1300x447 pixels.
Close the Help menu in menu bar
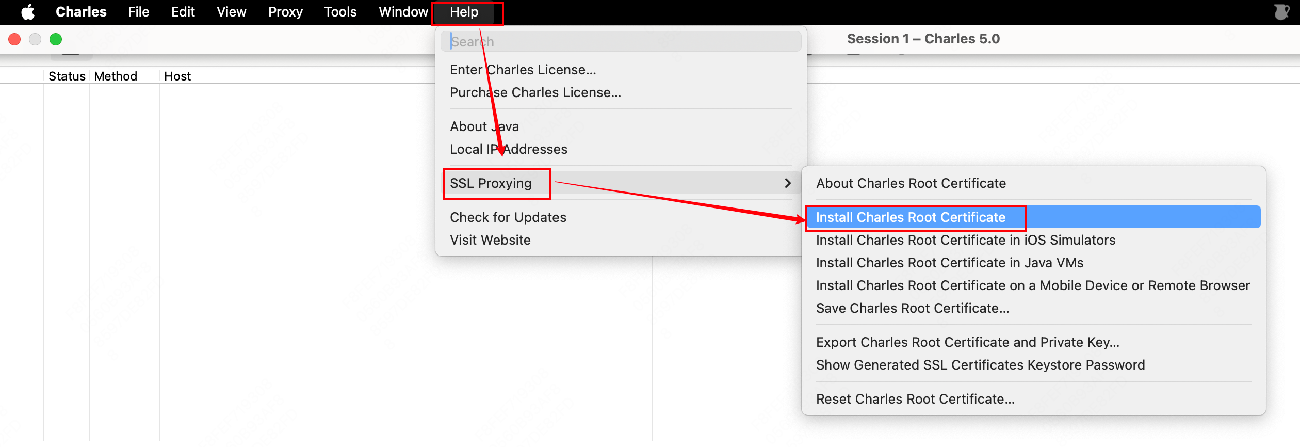coord(464,11)
